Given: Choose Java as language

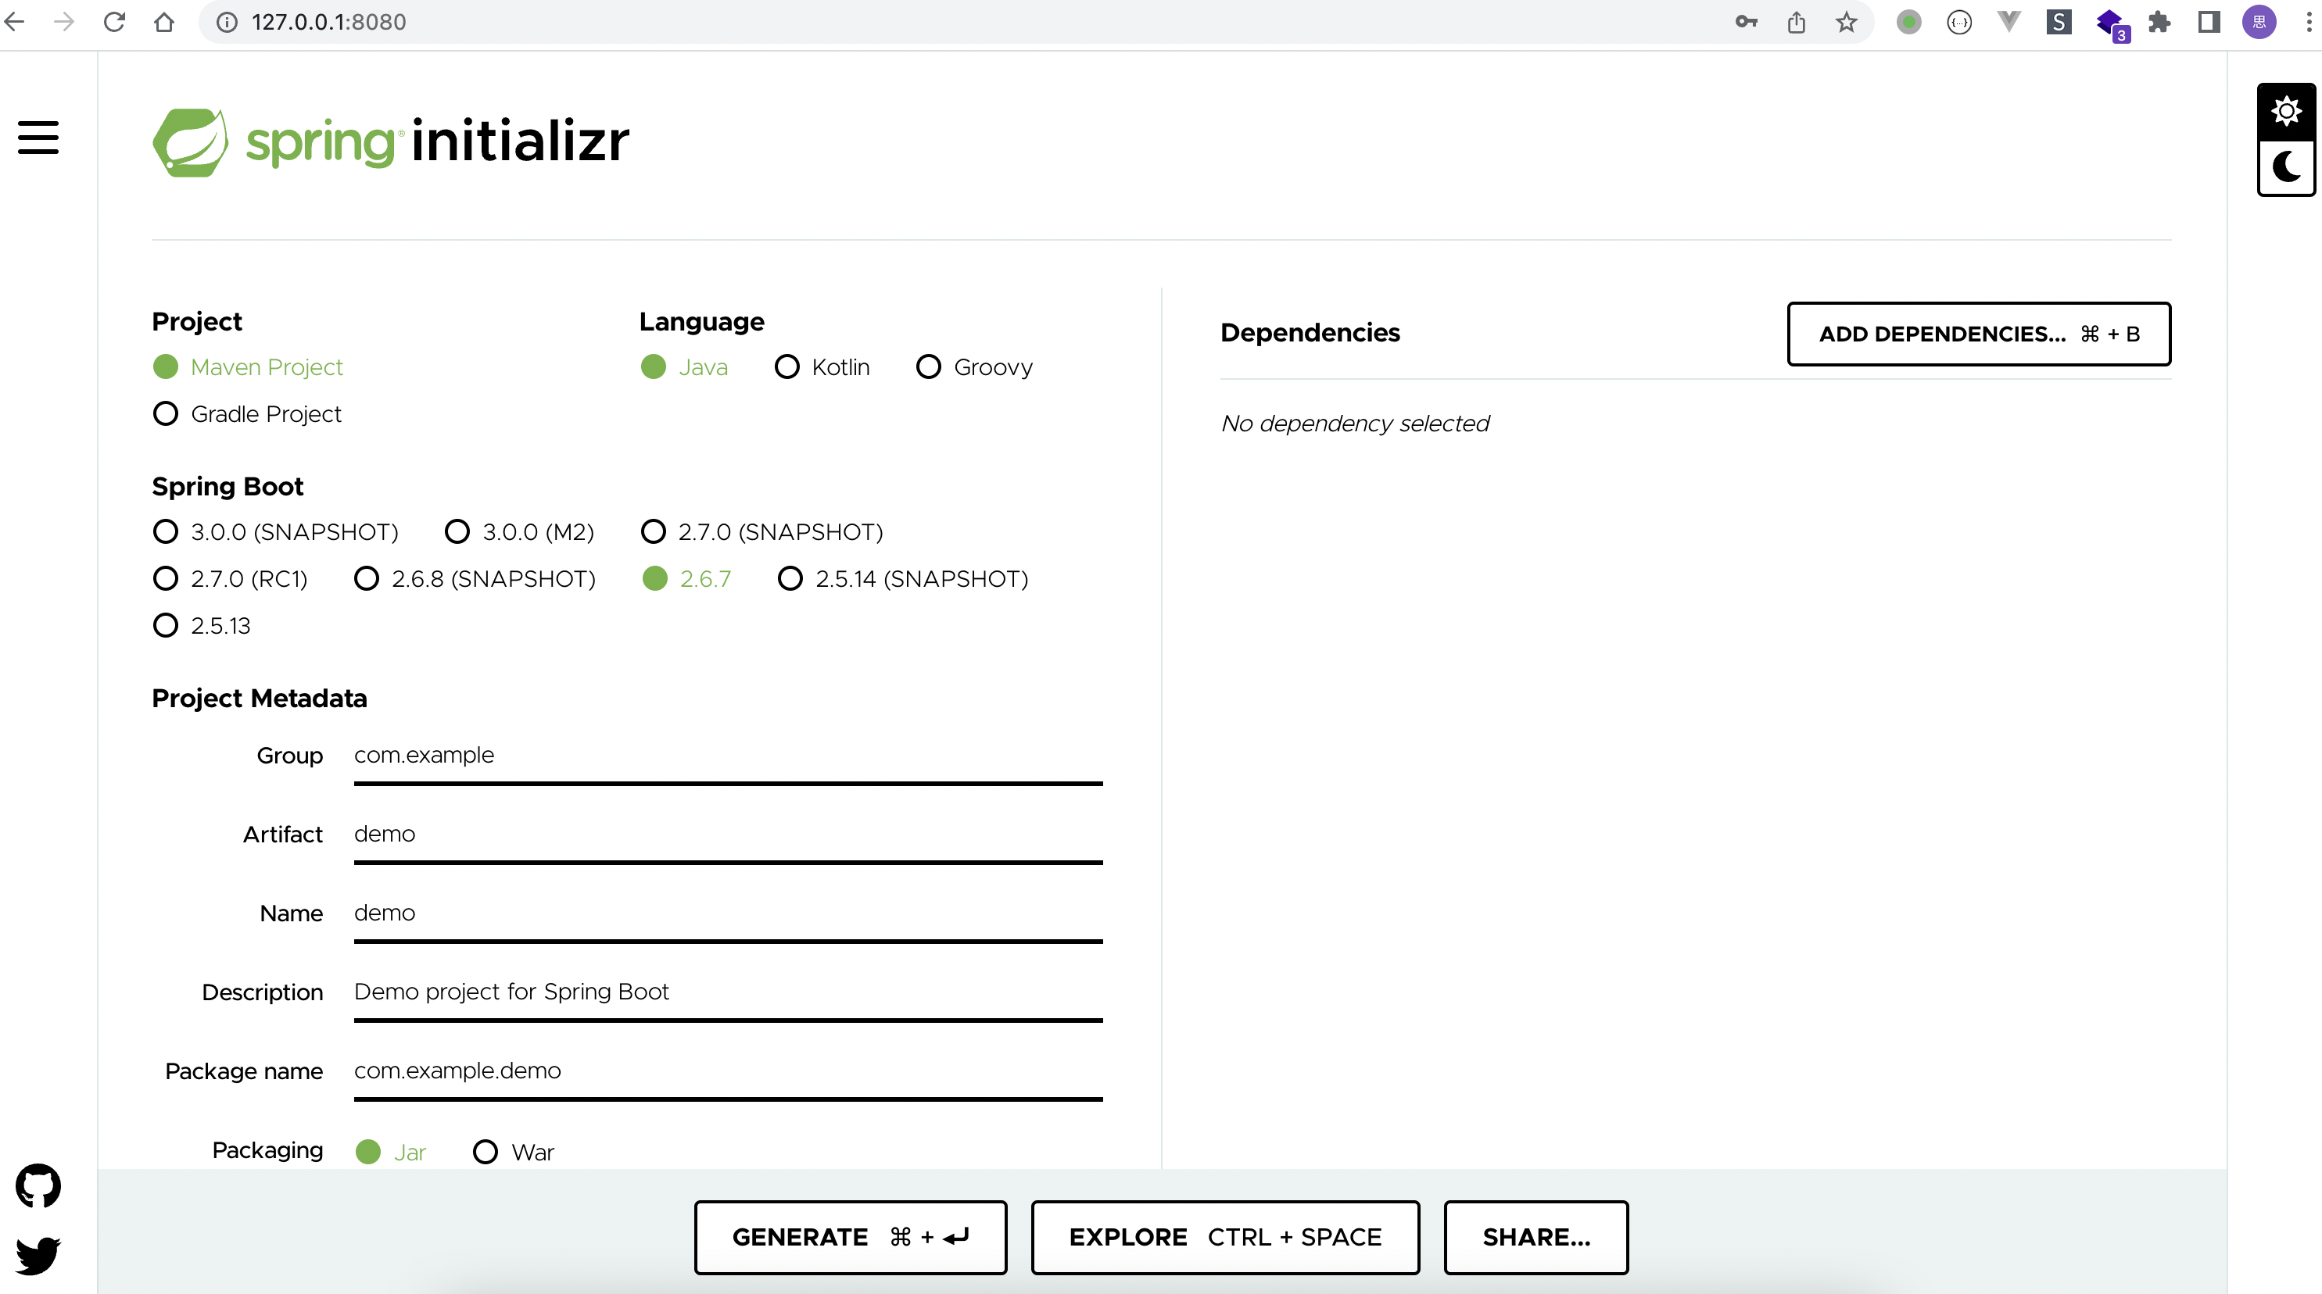Looking at the screenshot, I should click(684, 366).
